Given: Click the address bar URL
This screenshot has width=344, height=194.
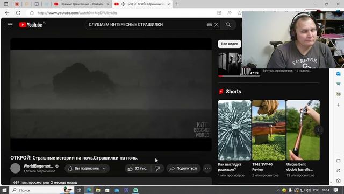Looking at the screenshot, I should [x=77, y=13].
